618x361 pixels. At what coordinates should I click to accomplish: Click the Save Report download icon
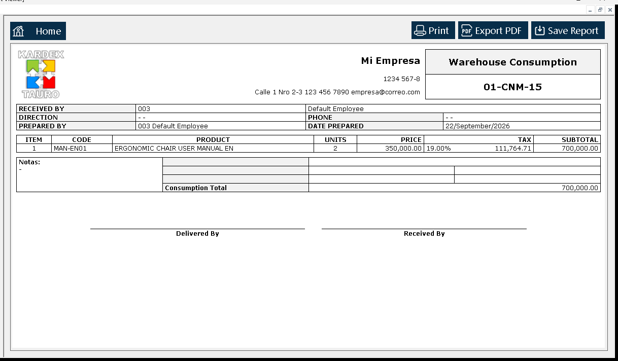540,31
